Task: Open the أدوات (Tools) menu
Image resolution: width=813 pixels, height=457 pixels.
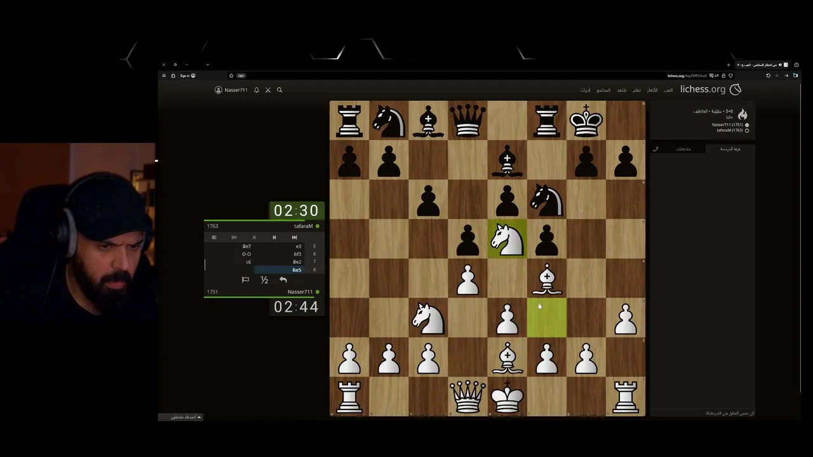Action: tap(586, 90)
